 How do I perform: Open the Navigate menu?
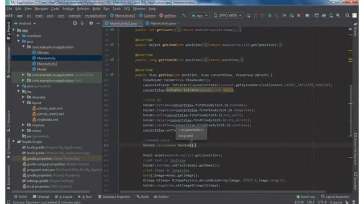tap(41, 9)
